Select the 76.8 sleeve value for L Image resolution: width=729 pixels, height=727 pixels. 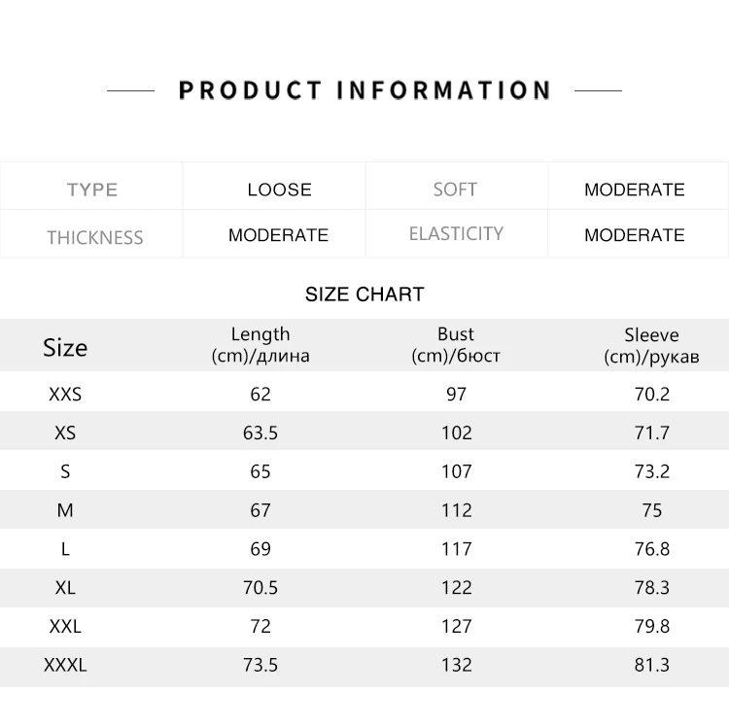tap(651, 549)
